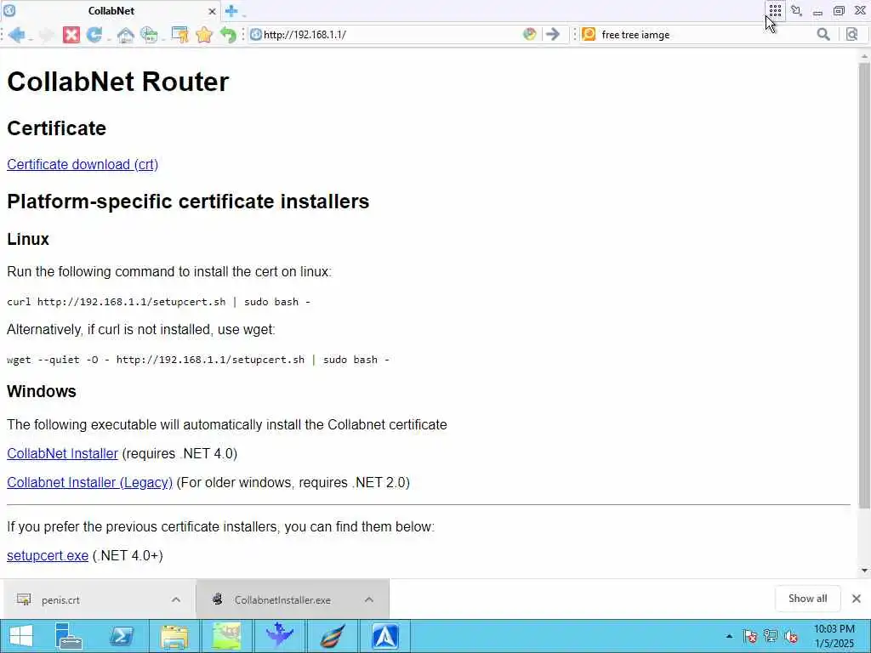Launch PowerShell from the taskbar
Viewport: 871px width, 653px height.
coord(121,636)
